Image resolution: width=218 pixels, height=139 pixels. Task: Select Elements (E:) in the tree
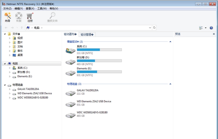coord(25,76)
